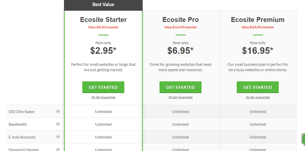Image resolution: width=305 pixels, height=151 pixels.
Task: Click the info icon beside Domain(s) Hosted
Action: coord(58,149)
